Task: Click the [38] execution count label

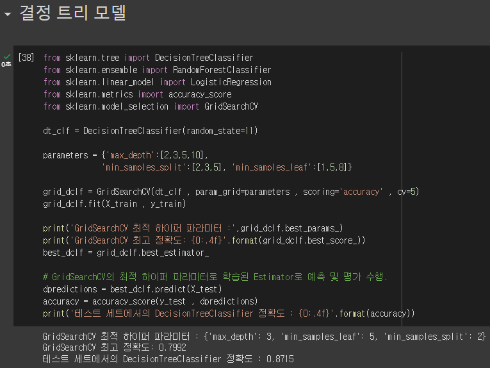Action: pyautogui.click(x=26, y=58)
